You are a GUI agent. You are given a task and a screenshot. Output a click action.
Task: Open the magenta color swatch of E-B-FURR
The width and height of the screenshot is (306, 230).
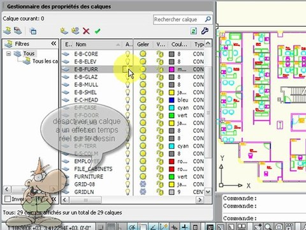coord(171,70)
